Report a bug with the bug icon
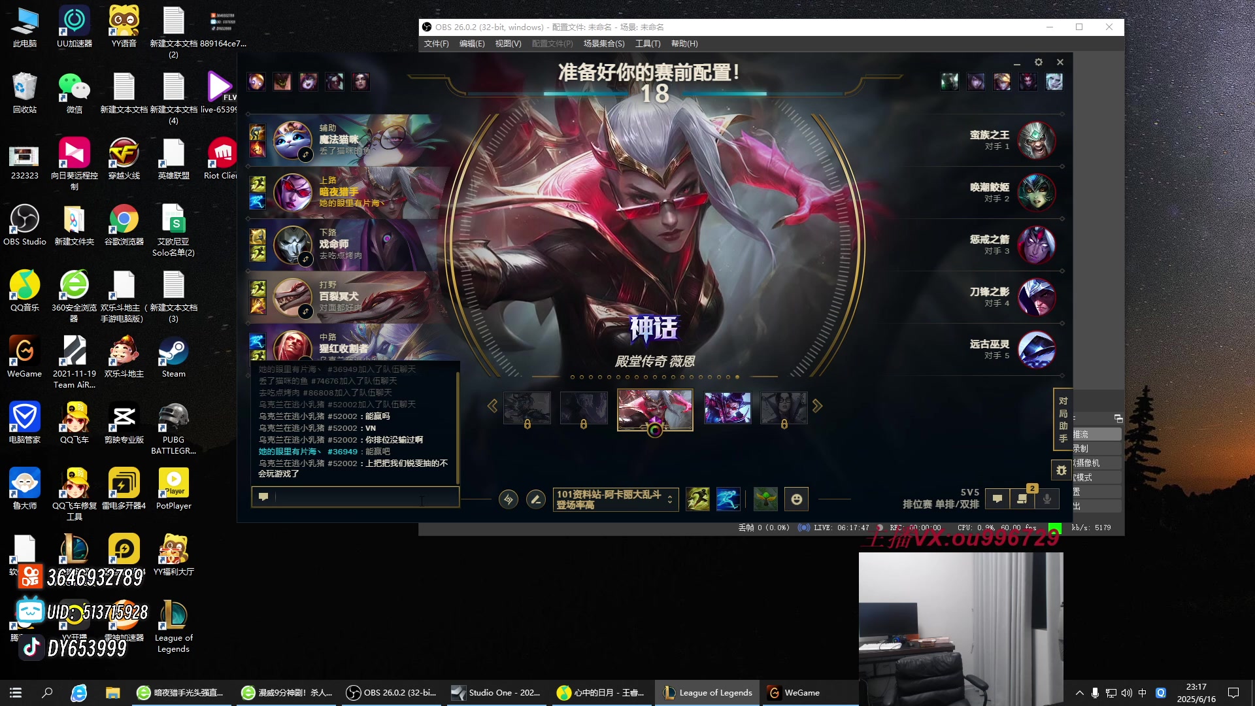Image resolution: width=1255 pixels, height=706 pixels. point(1061,470)
